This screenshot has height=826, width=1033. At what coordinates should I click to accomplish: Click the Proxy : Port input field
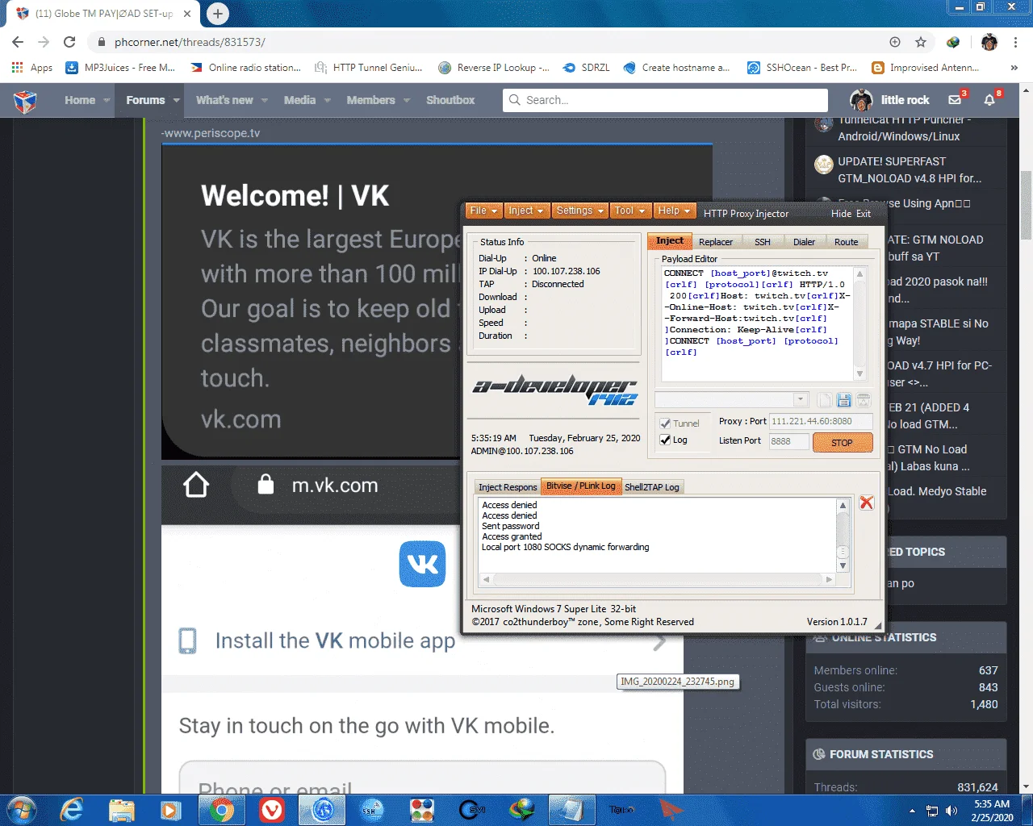pyautogui.click(x=821, y=421)
